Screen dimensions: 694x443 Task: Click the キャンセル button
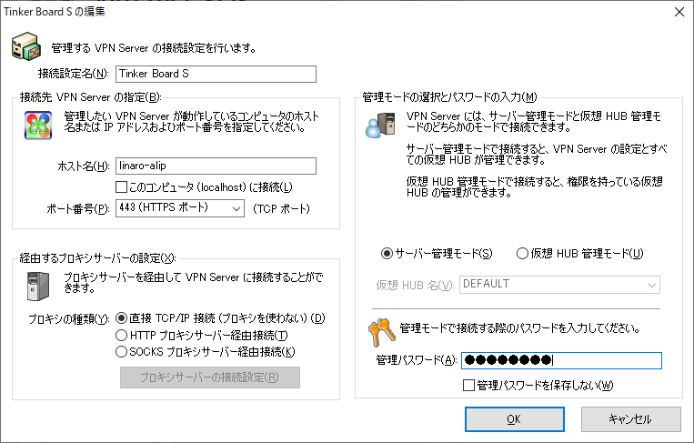coord(630,419)
